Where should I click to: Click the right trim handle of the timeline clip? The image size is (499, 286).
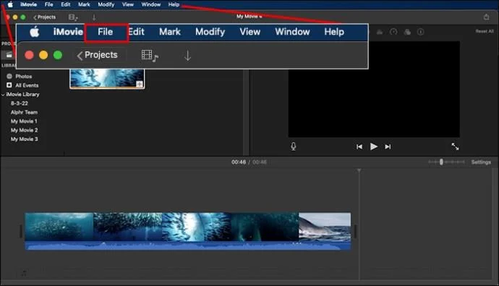tap(355, 231)
